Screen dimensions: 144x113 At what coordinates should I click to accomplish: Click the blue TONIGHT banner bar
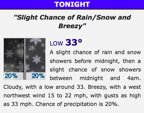pyautogui.click(x=72, y=5)
